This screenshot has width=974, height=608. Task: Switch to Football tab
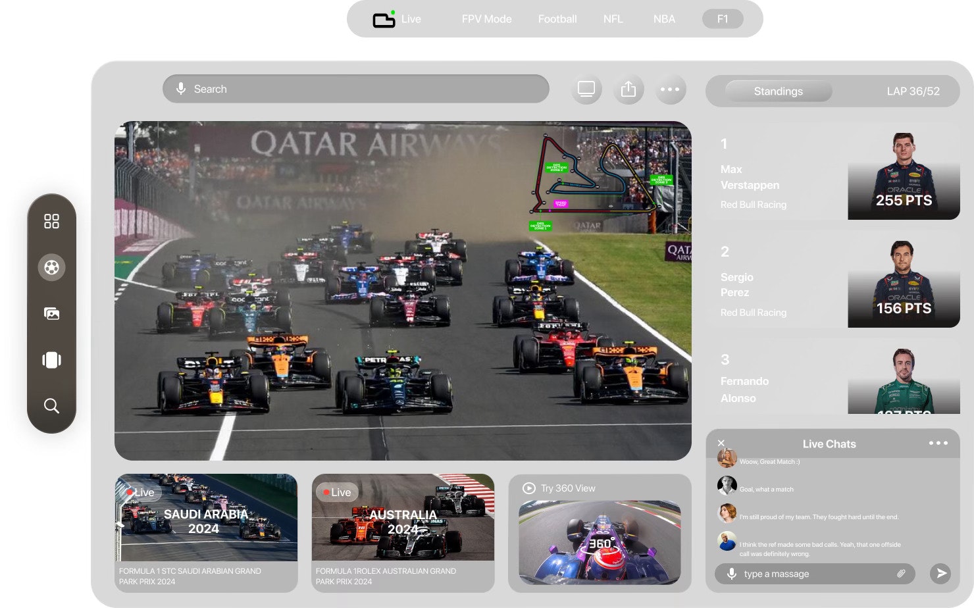click(x=557, y=19)
